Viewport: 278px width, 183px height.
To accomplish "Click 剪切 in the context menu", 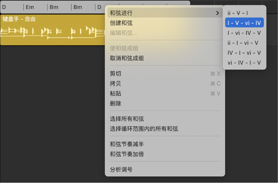I will point(116,74).
